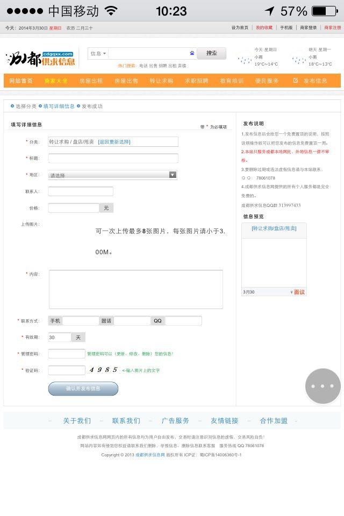Click today's rain weather icon

tap(245, 58)
